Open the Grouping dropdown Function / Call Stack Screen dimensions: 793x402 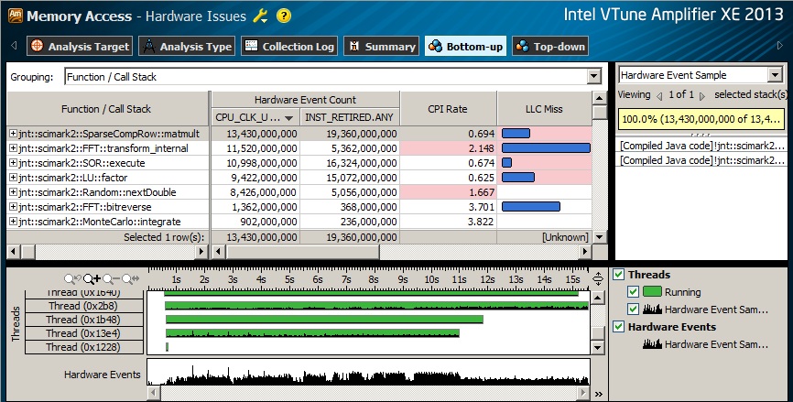pos(594,77)
